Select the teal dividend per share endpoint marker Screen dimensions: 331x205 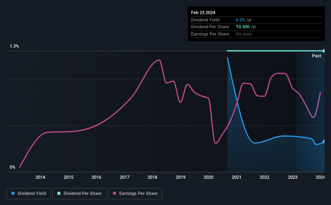(324, 51)
